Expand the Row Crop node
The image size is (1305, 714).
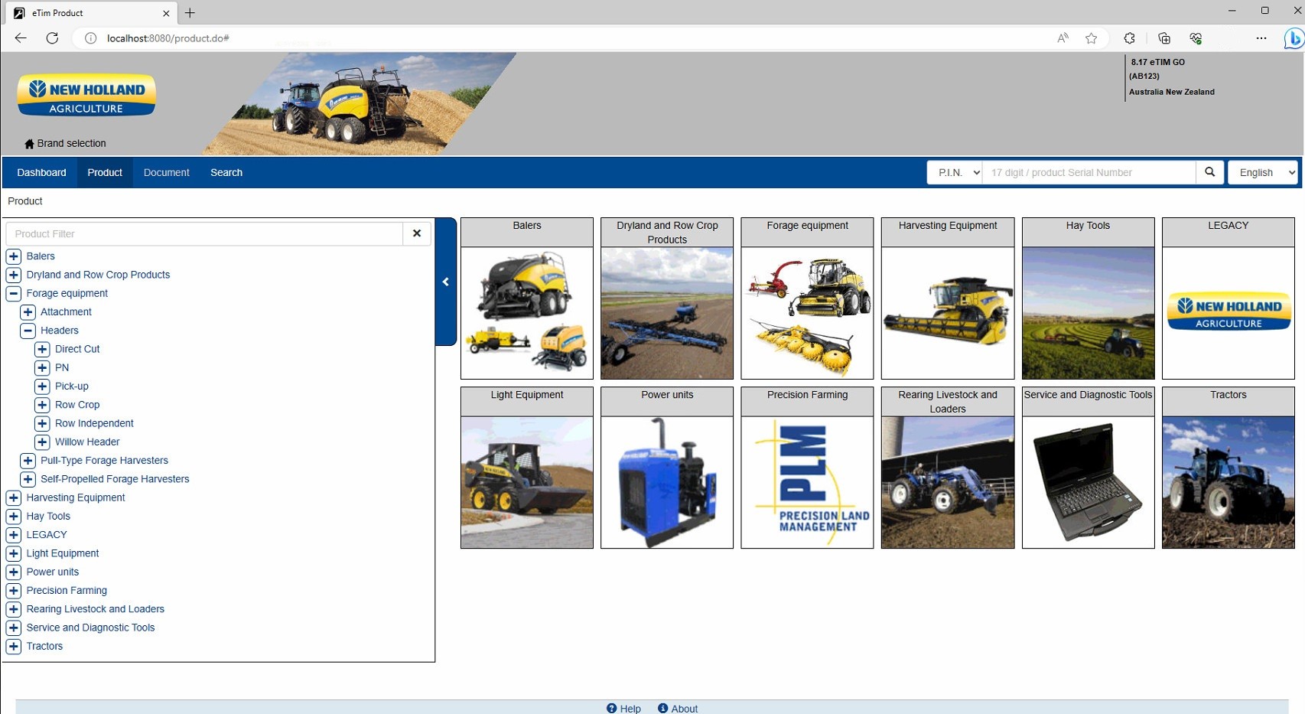pyautogui.click(x=42, y=405)
